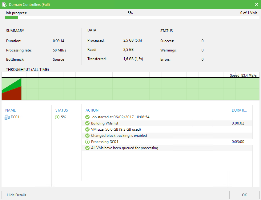This screenshot has width=261, height=200.
Task: Click the job document icon in title bar
Action: (4, 5)
